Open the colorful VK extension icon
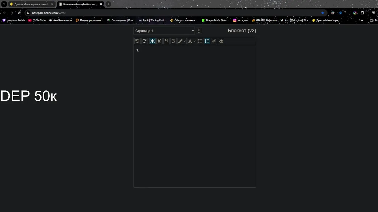The width and height of the screenshot is (378, 212). click(355, 13)
